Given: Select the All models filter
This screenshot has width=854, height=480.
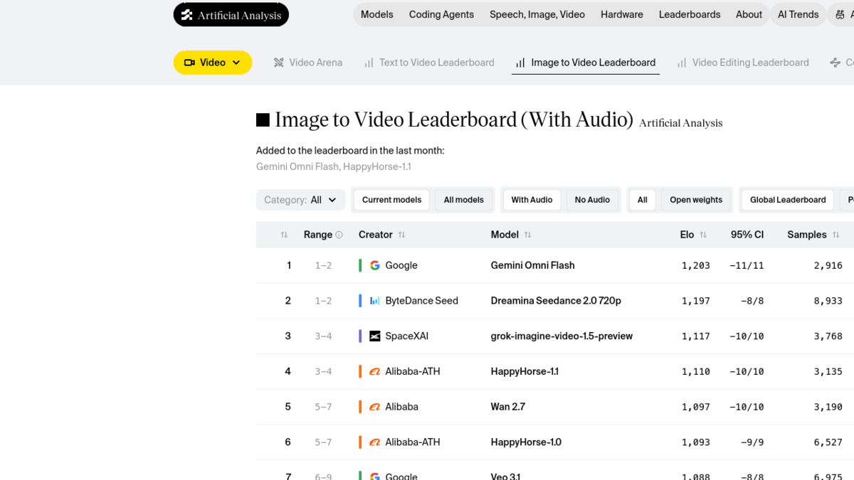Looking at the screenshot, I should tap(463, 200).
